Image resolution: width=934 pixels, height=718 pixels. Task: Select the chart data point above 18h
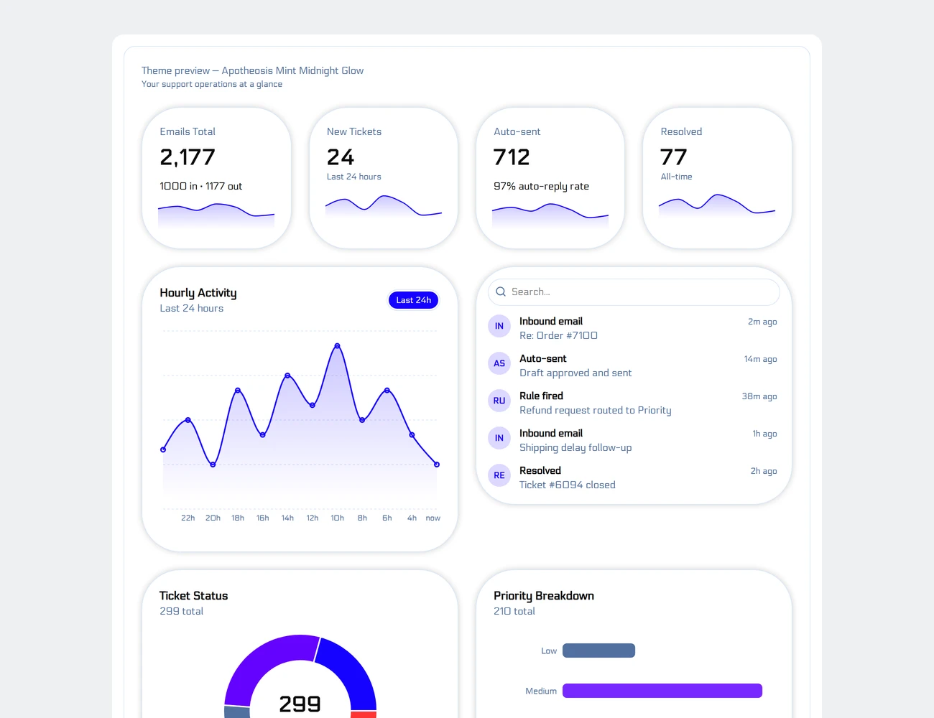pos(238,391)
